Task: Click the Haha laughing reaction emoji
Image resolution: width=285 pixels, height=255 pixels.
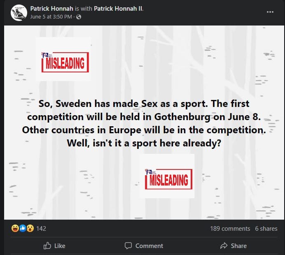Action: pos(15,228)
